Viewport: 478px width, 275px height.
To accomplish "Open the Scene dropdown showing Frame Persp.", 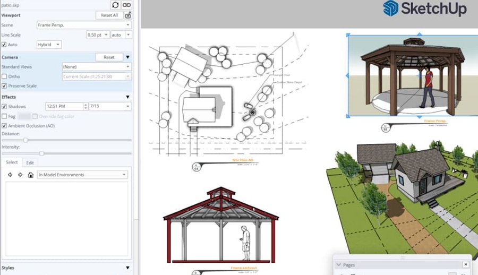I will 84,25.
